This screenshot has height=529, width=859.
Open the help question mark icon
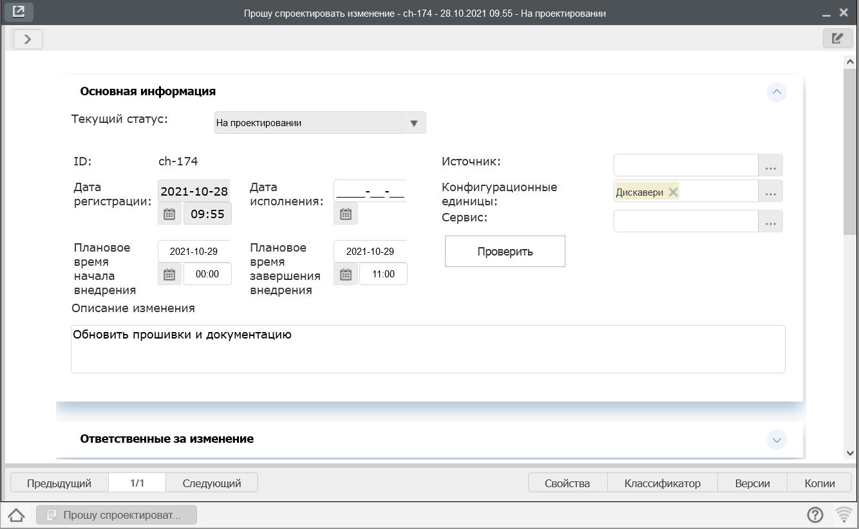click(x=815, y=515)
